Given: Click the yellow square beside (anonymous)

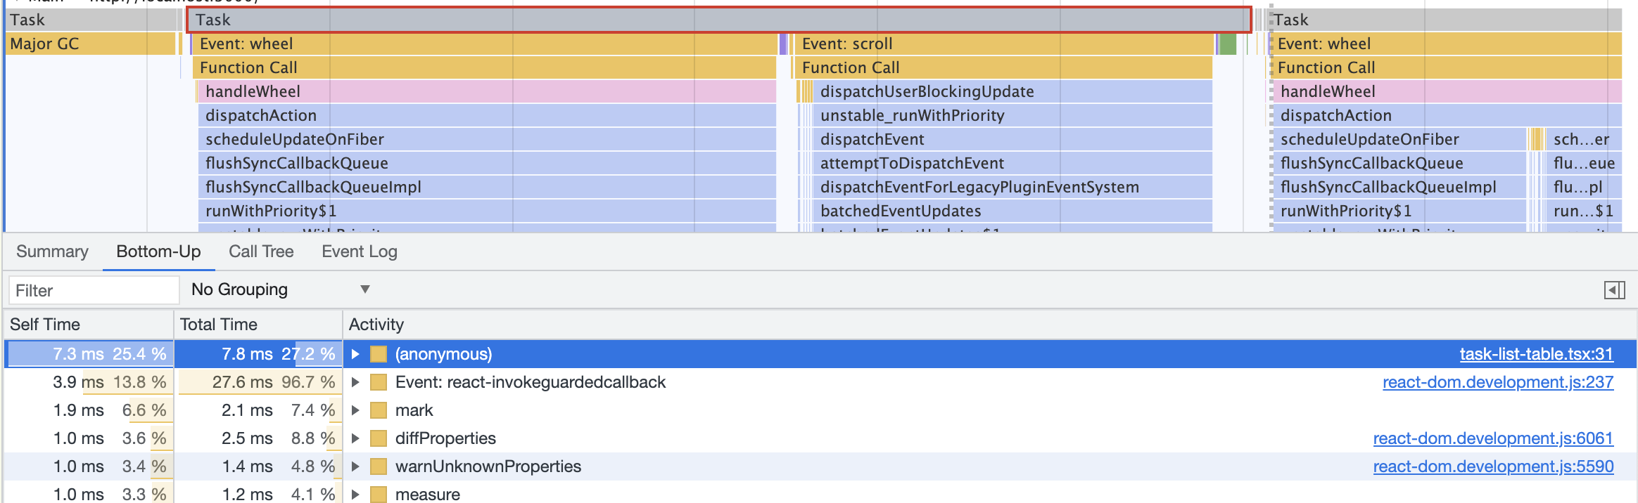Looking at the screenshot, I should tap(379, 354).
